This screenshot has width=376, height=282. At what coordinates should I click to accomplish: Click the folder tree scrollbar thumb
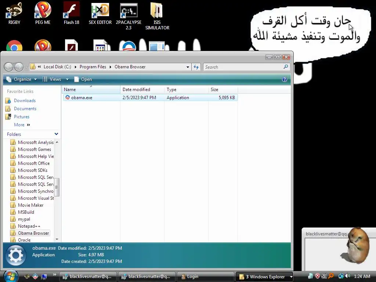tap(57, 187)
